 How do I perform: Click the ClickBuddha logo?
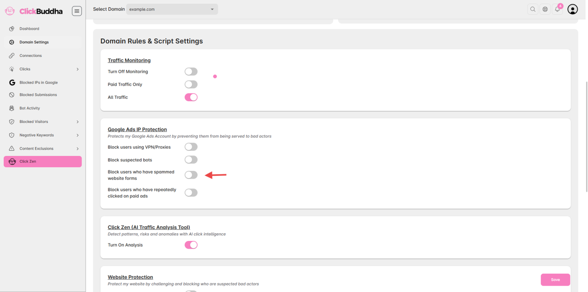click(x=34, y=11)
